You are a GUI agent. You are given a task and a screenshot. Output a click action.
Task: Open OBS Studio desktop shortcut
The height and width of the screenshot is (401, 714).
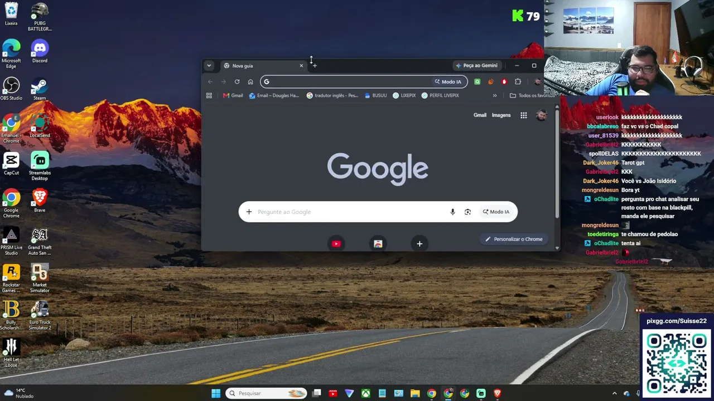(11, 89)
